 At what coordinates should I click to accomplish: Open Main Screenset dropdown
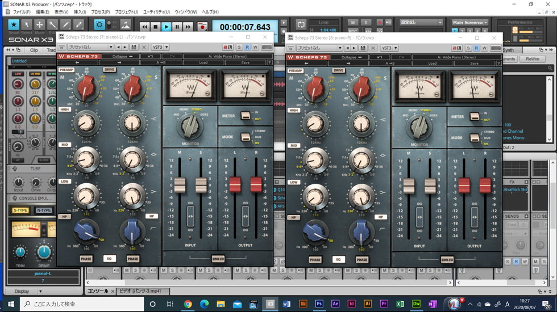click(x=470, y=22)
